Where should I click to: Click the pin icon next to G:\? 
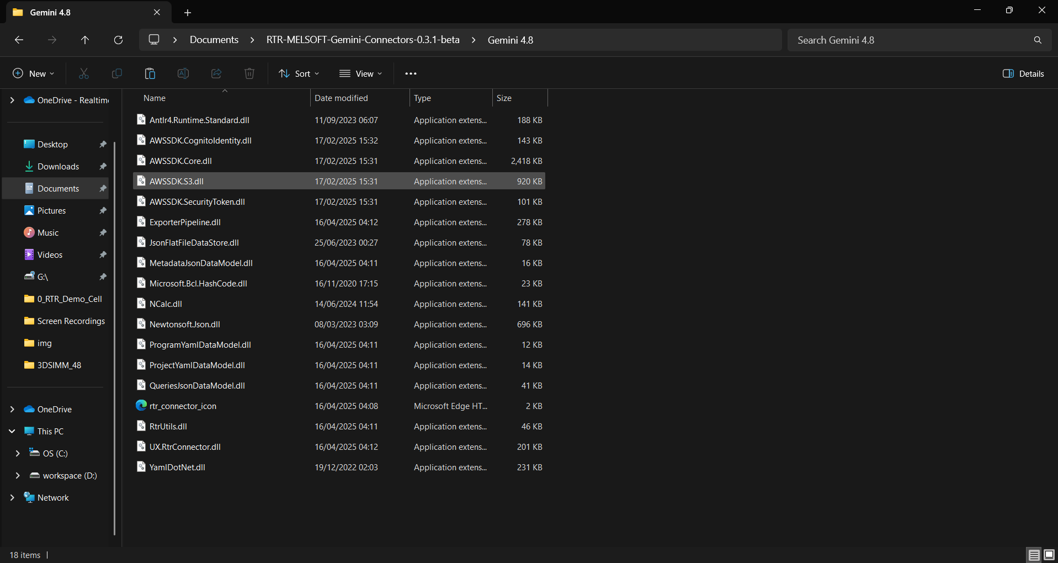coord(103,277)
